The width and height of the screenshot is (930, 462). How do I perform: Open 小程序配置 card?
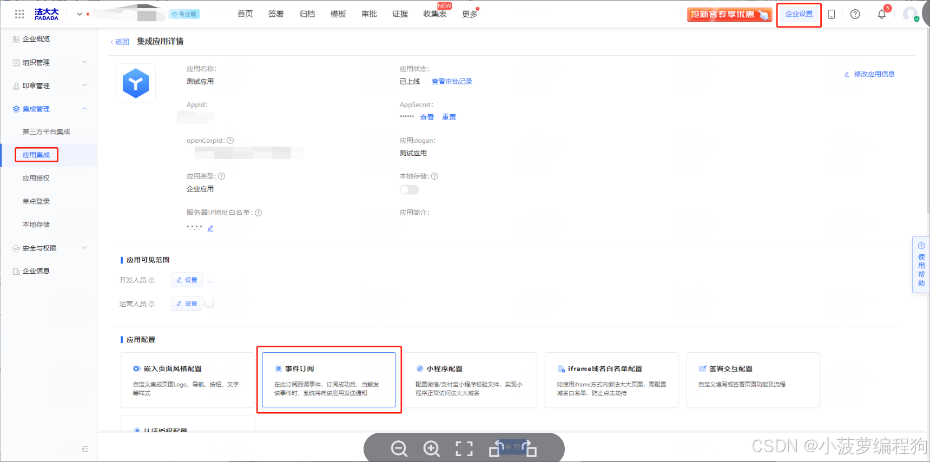pos(470,380)
